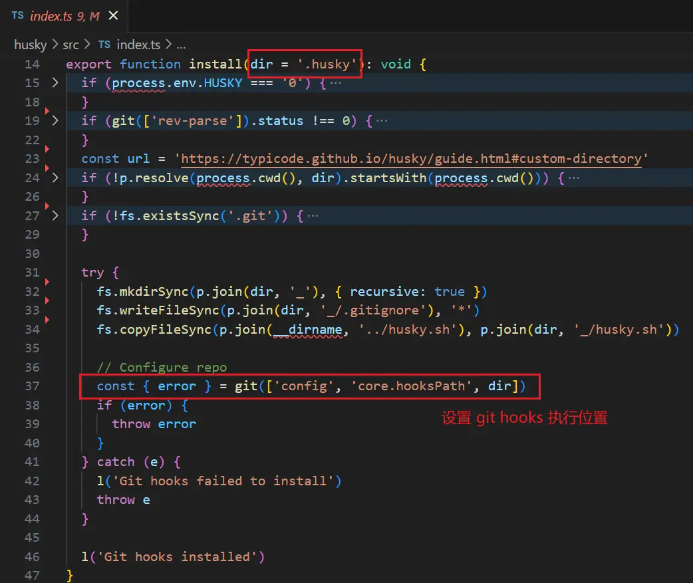The image size is (693, 583).
Task: Click line number 23 in the gutter
Action: 33,159
